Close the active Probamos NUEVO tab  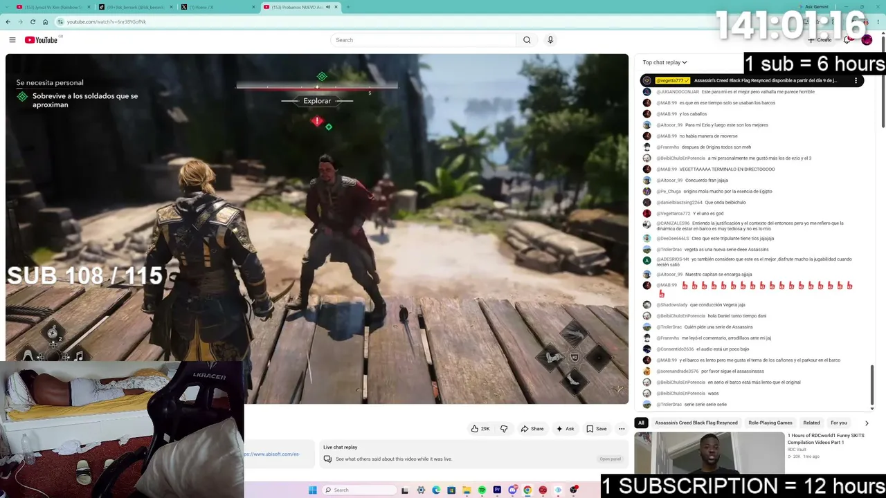[336, 7]
